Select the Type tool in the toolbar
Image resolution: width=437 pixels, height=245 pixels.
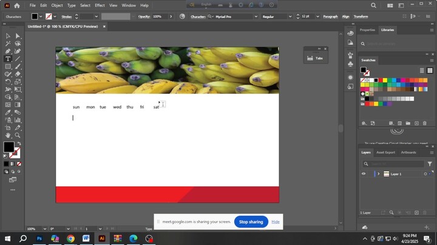[8, 59]
